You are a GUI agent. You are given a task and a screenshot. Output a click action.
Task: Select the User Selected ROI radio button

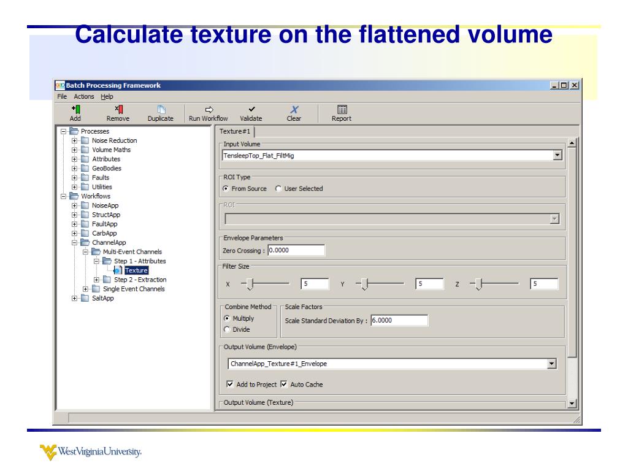(278, 188)
